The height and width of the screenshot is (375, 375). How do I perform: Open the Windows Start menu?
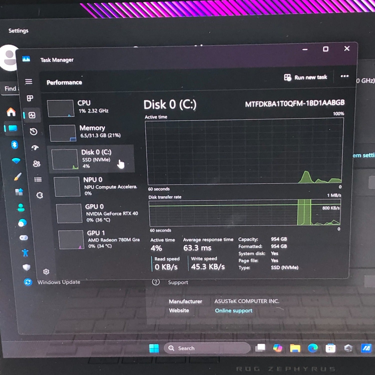[x=154, y=348]
